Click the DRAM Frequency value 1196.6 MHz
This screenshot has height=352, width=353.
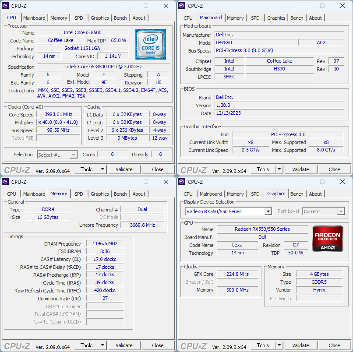coord(105,243)
